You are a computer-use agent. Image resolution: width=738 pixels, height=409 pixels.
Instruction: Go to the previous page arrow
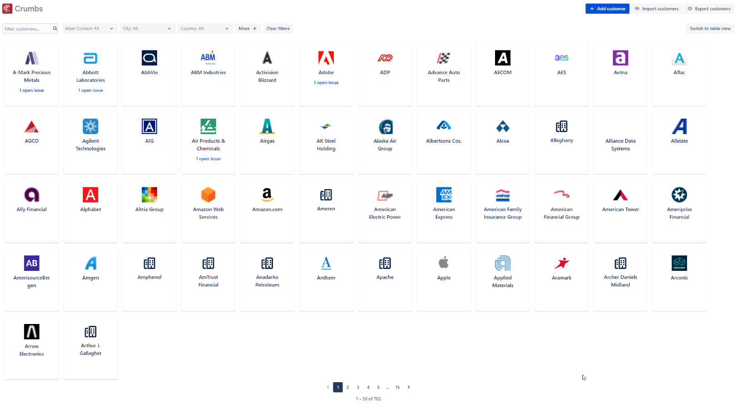pos(328,387)
